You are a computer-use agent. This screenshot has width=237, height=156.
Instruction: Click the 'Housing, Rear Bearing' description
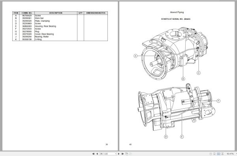click(45, 26)
